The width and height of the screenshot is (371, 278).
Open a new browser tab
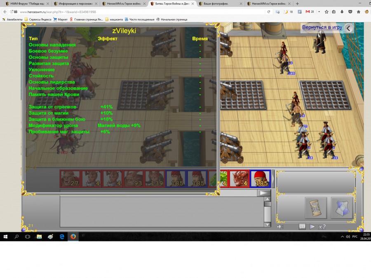coord(297,4)
